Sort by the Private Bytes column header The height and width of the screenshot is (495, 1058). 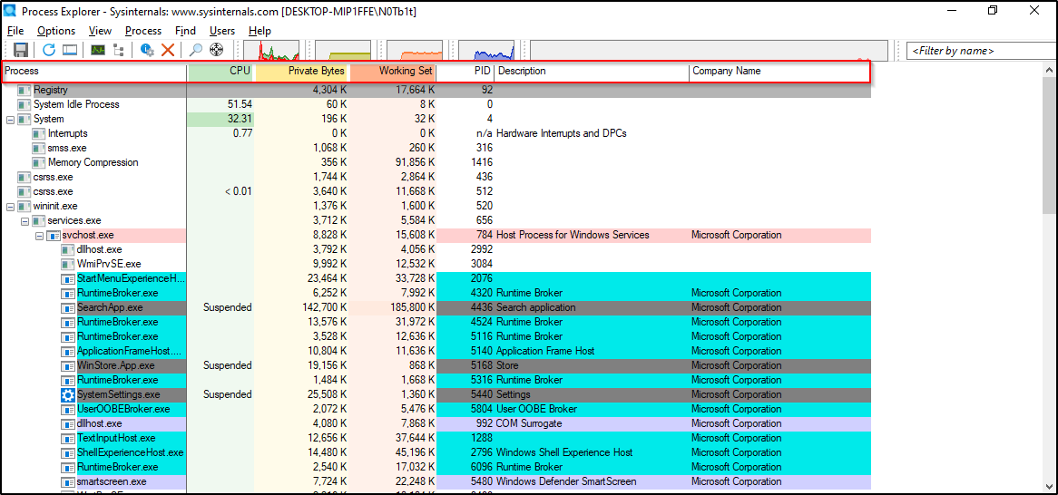(301, 71)
